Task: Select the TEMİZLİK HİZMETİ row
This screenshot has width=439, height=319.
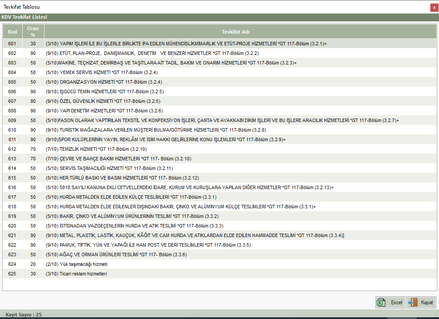Action: tap(220, 149)
